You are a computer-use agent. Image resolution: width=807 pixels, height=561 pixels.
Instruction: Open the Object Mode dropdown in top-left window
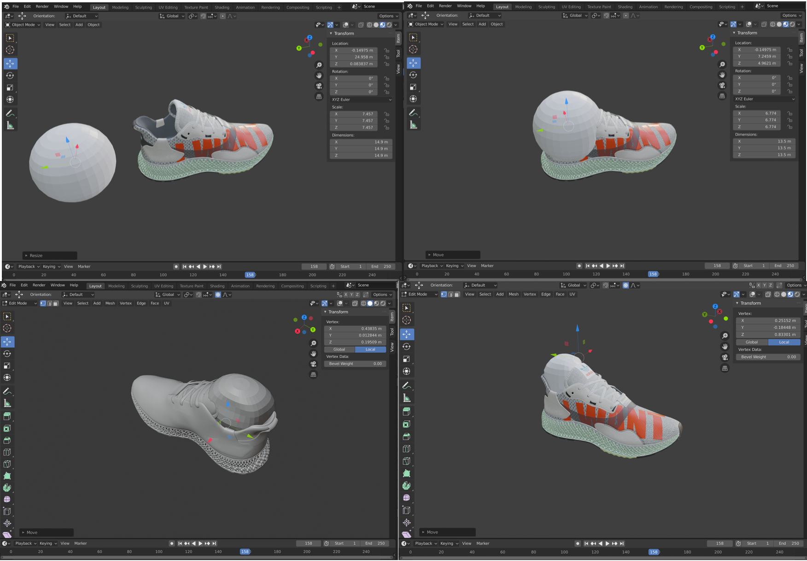pyautogui.click(x=23, y=25)
